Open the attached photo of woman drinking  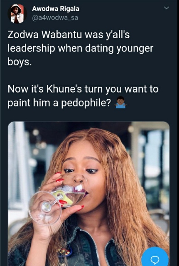click(x=88, y=194)
